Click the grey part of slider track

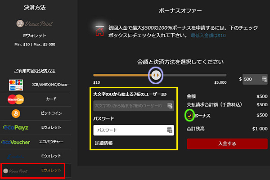pyautogui.click(x=193, y=75)
